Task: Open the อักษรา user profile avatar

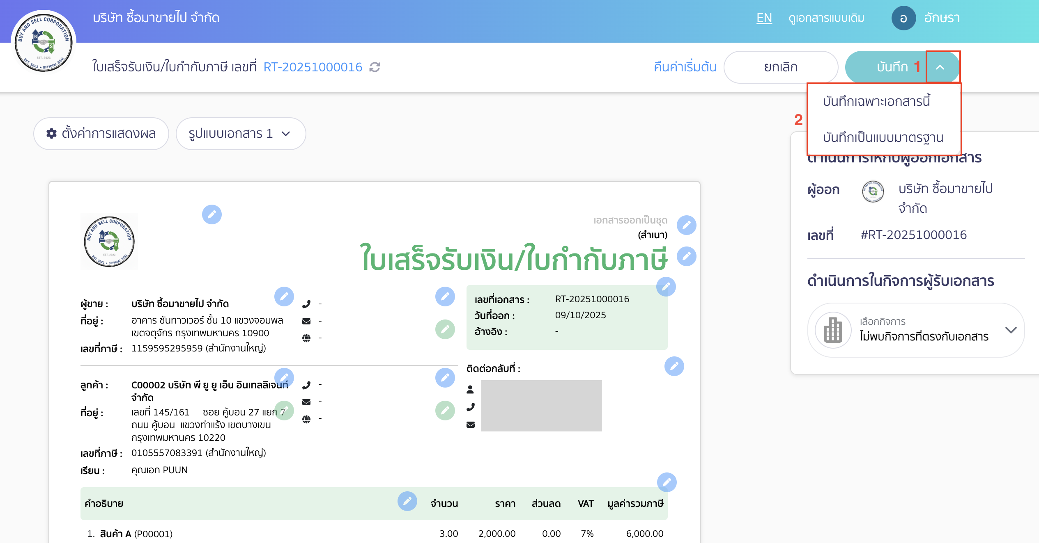Action: (904, 18)
